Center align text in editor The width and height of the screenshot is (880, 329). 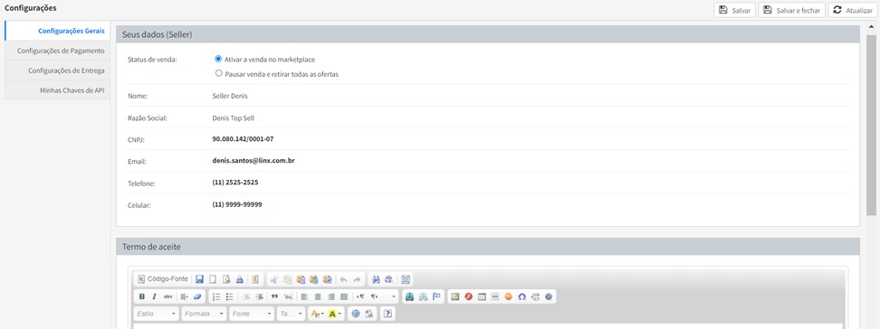tap(318, 296)
